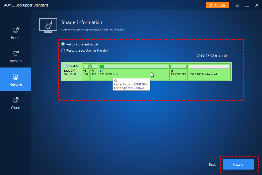Screen dimensions: 262x175
Task: Select the C: 270.22GB Ntfs partition
Action: click(134, 72)
